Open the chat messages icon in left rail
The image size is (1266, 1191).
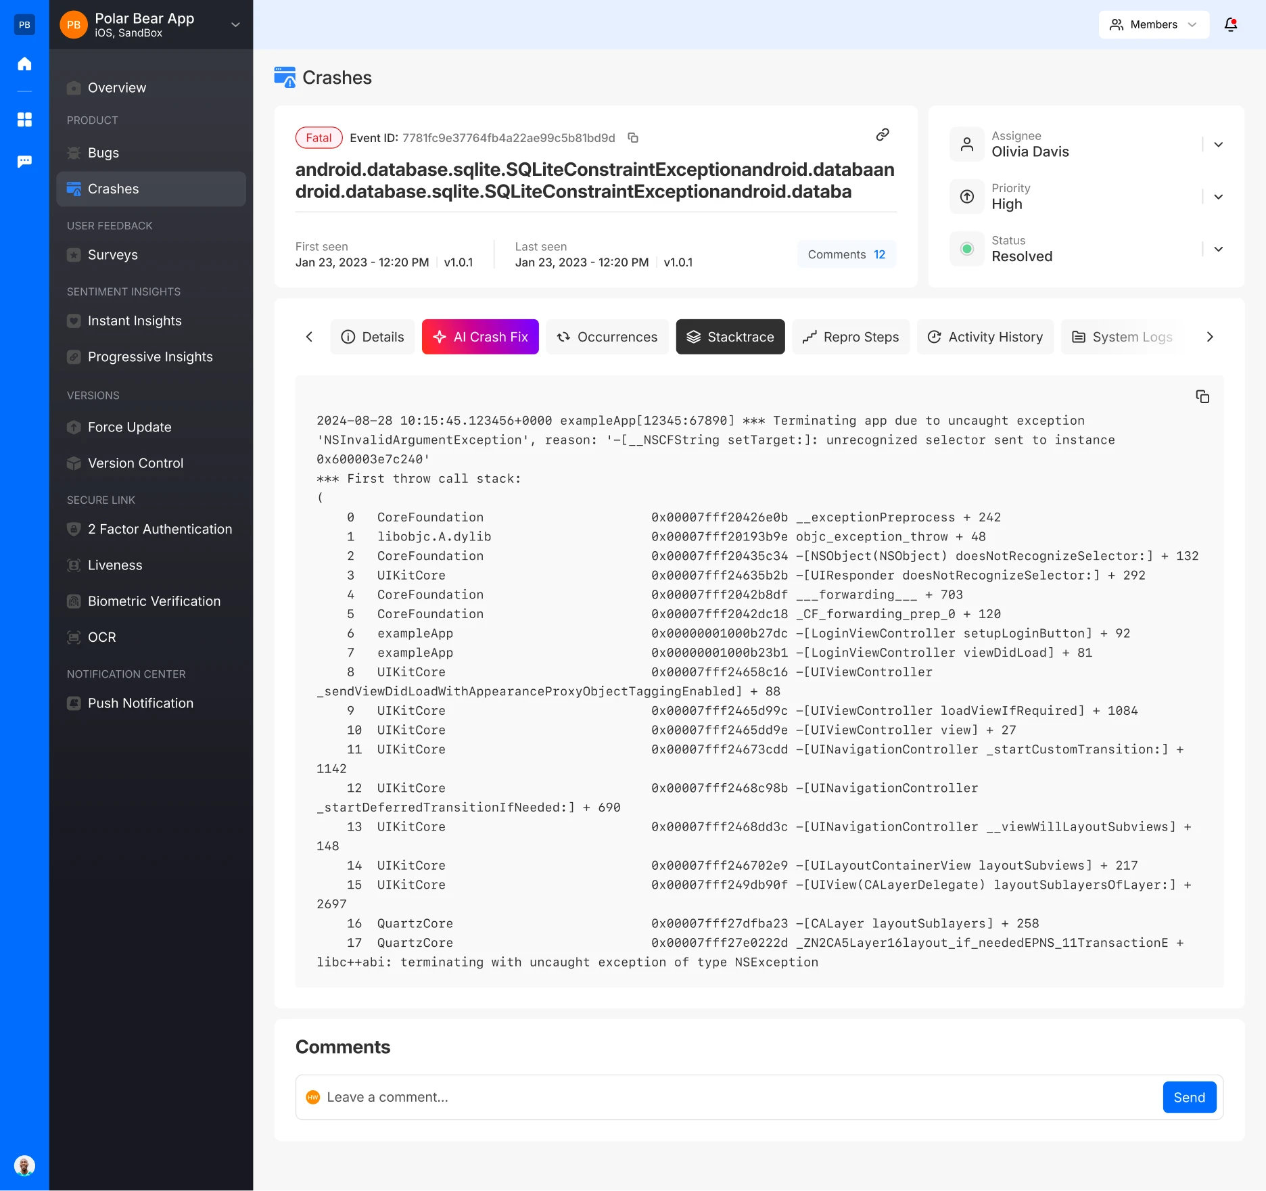[x=24, y=161]
